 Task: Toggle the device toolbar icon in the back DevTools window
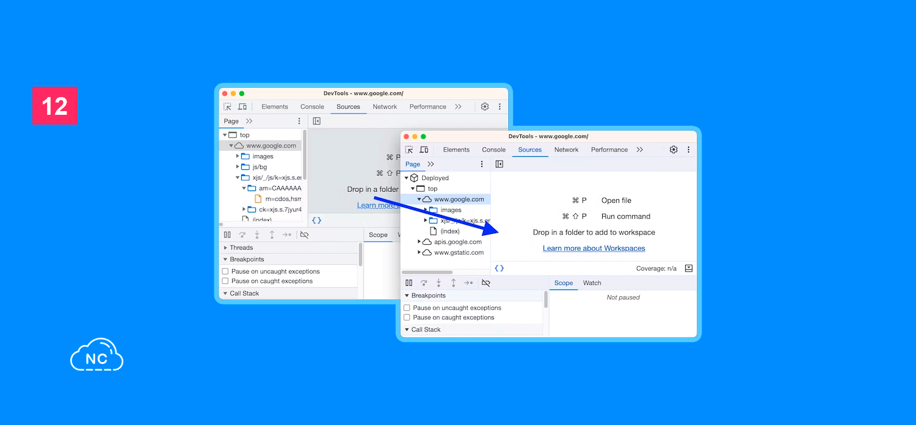click(242, 106)
